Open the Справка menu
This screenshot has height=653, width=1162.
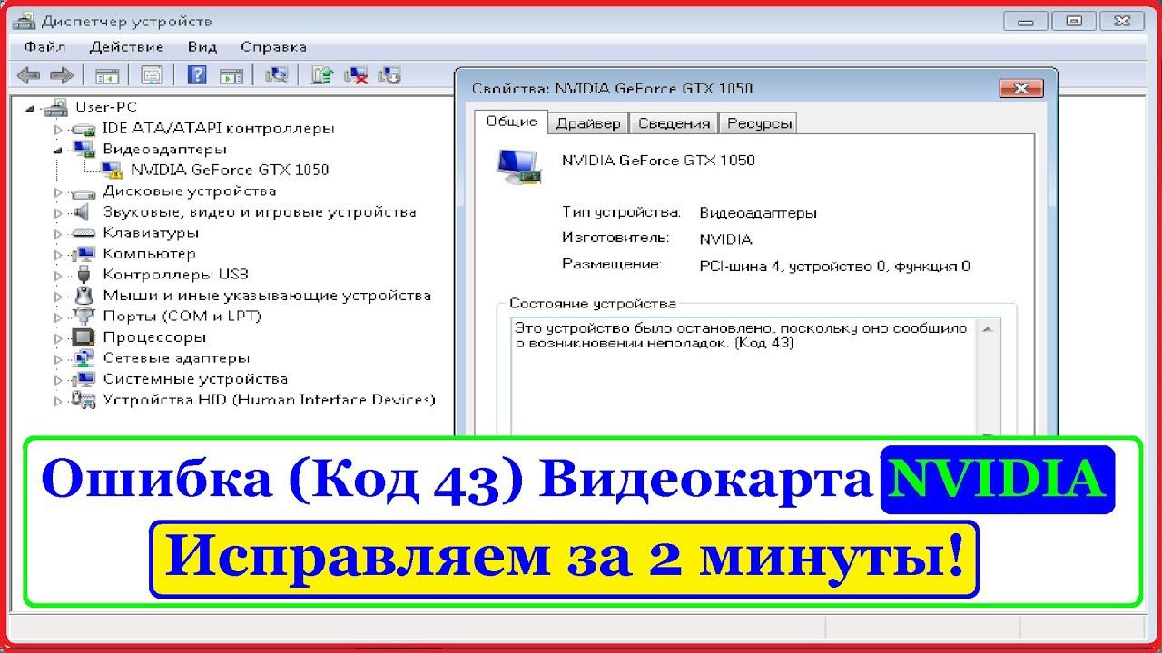click(x=273, y=46)
